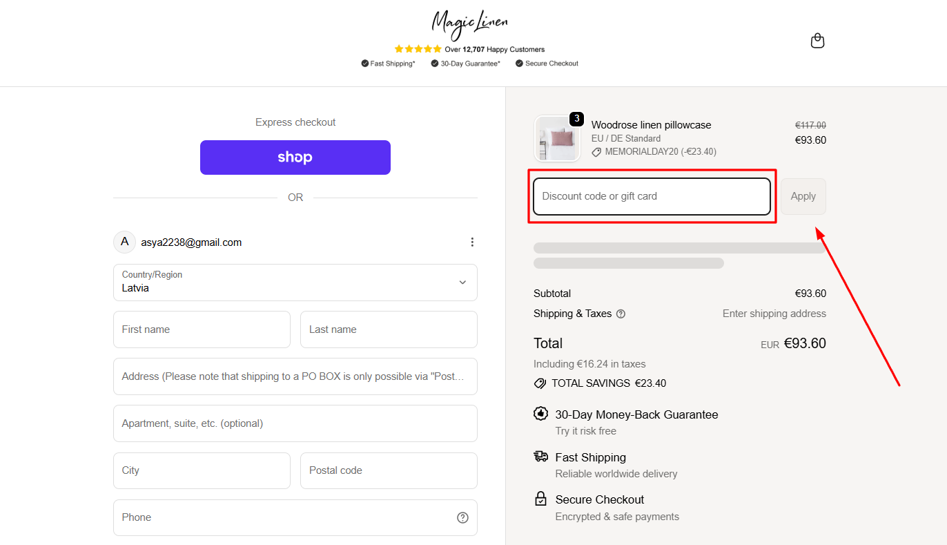Image resolution: width=947 pixels, height=545 pixels.
Task: Click the Total Savings tag icon
Action: 540,383
